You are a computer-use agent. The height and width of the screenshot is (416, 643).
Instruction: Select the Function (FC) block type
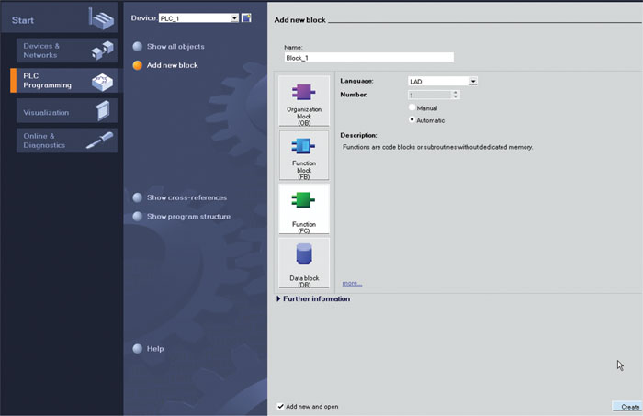tap(304, 209)
